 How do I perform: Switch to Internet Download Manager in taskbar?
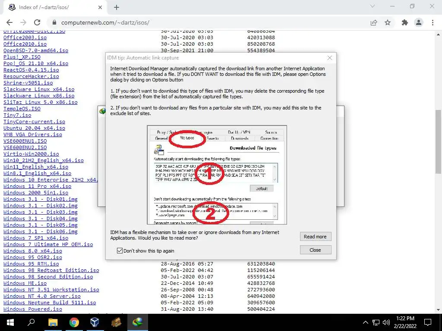pos(137,322)
